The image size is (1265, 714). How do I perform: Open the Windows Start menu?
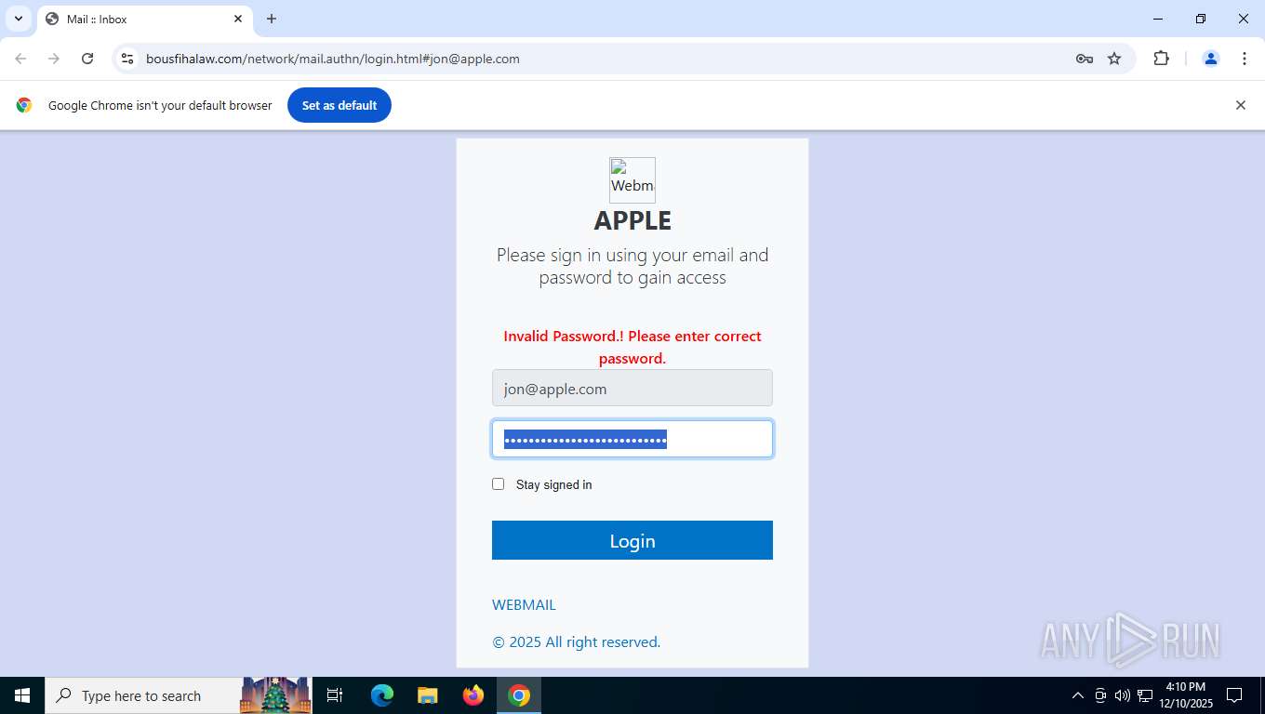click(x=22, y=695)
